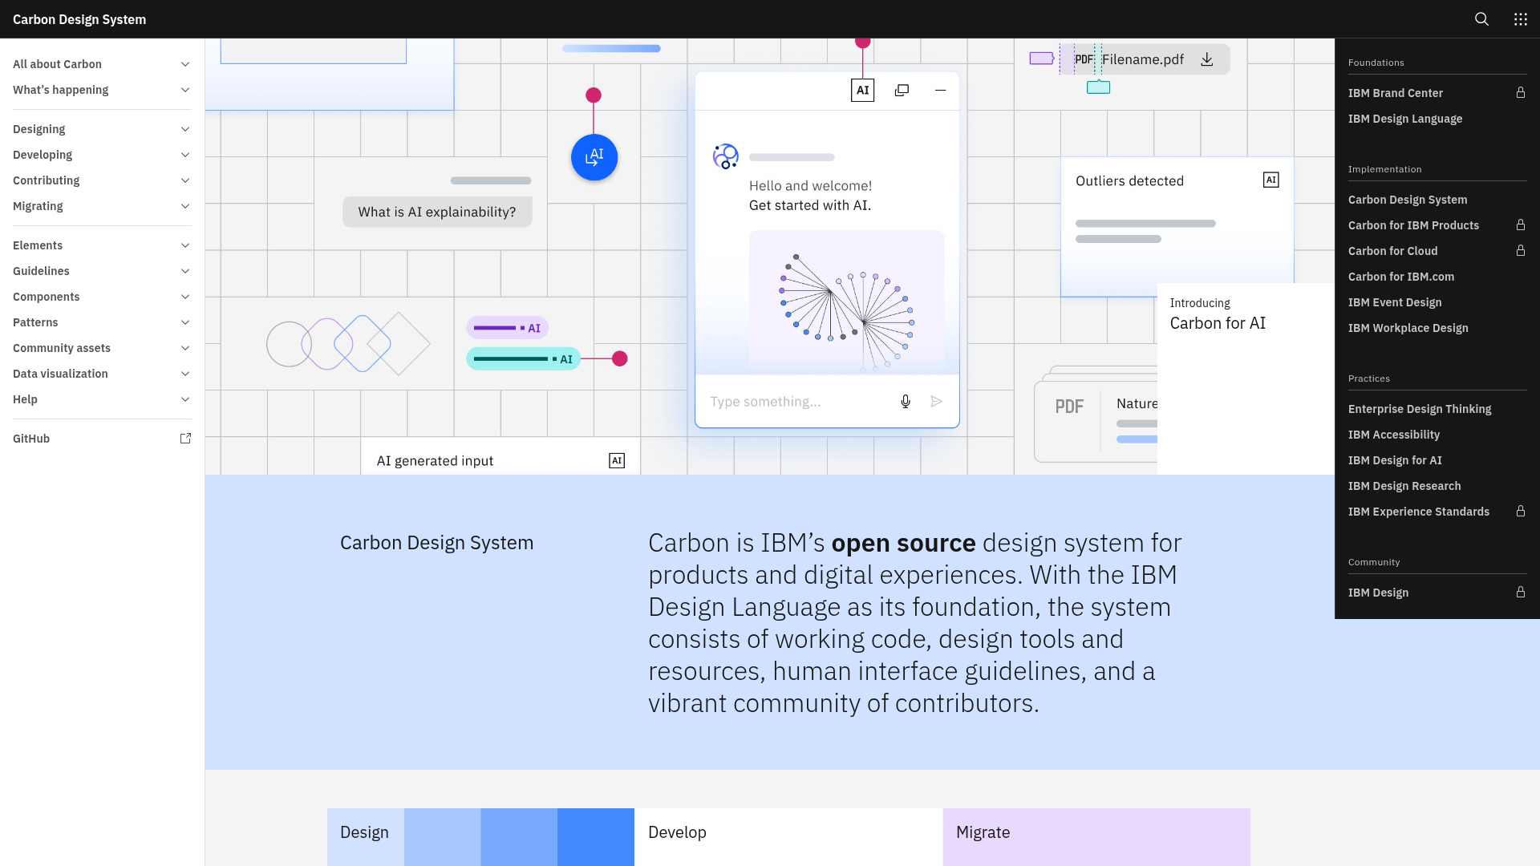Click the blue circular AI button

tap(594, 157)
